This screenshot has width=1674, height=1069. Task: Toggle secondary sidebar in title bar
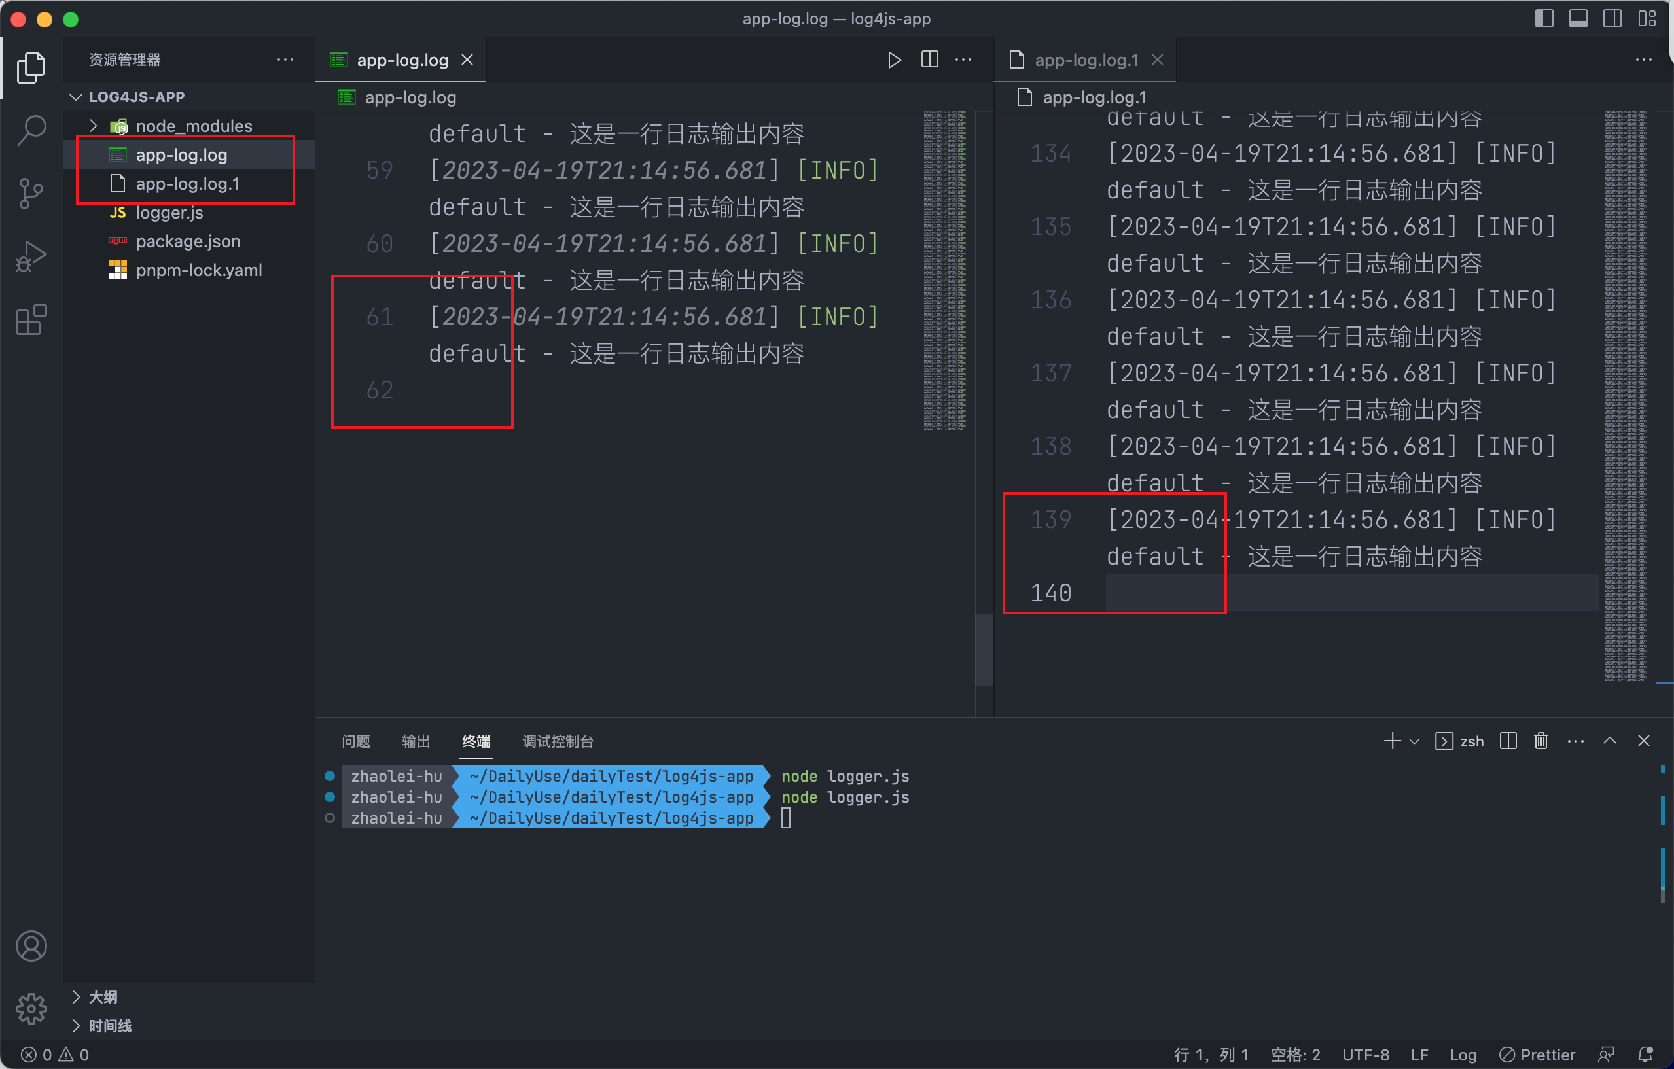pos(1612,19)
